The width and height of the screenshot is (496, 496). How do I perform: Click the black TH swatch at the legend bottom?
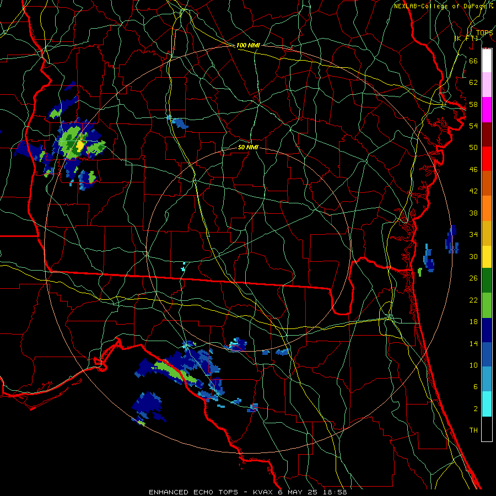tap(487, 429)
